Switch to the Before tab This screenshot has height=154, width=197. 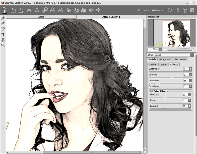click(x=41, y=17)
